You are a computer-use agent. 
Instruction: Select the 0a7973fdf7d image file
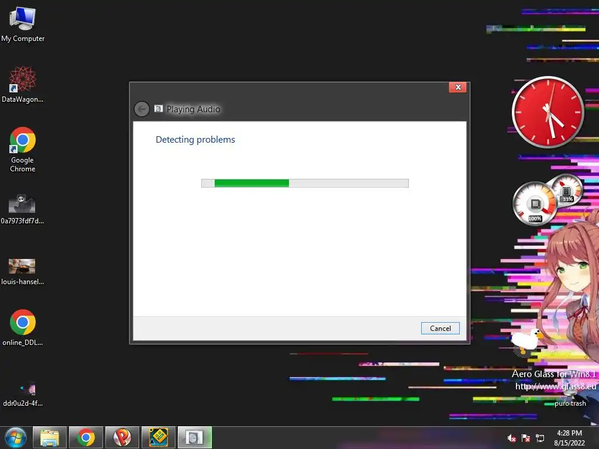22,209
